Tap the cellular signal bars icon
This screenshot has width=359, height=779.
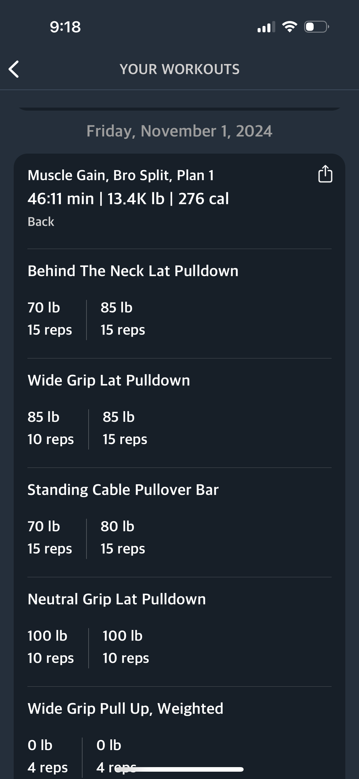coord(266,27)
